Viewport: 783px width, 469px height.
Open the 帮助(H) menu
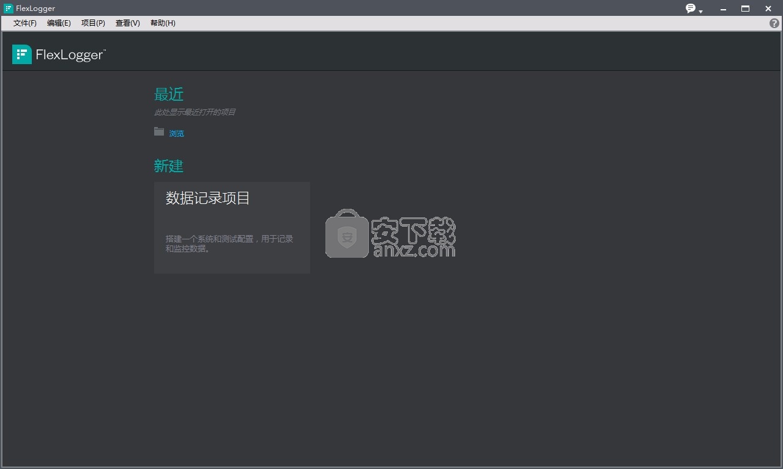pyautogui.click(x=163, y=23)
